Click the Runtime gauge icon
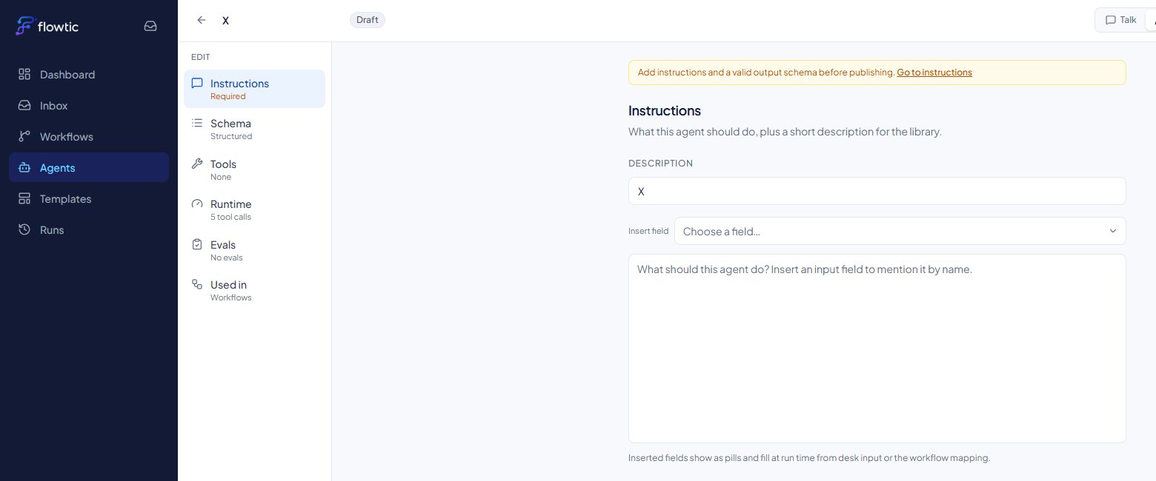1156x481 pixels. pyautogui.click(x=197, y=203)
